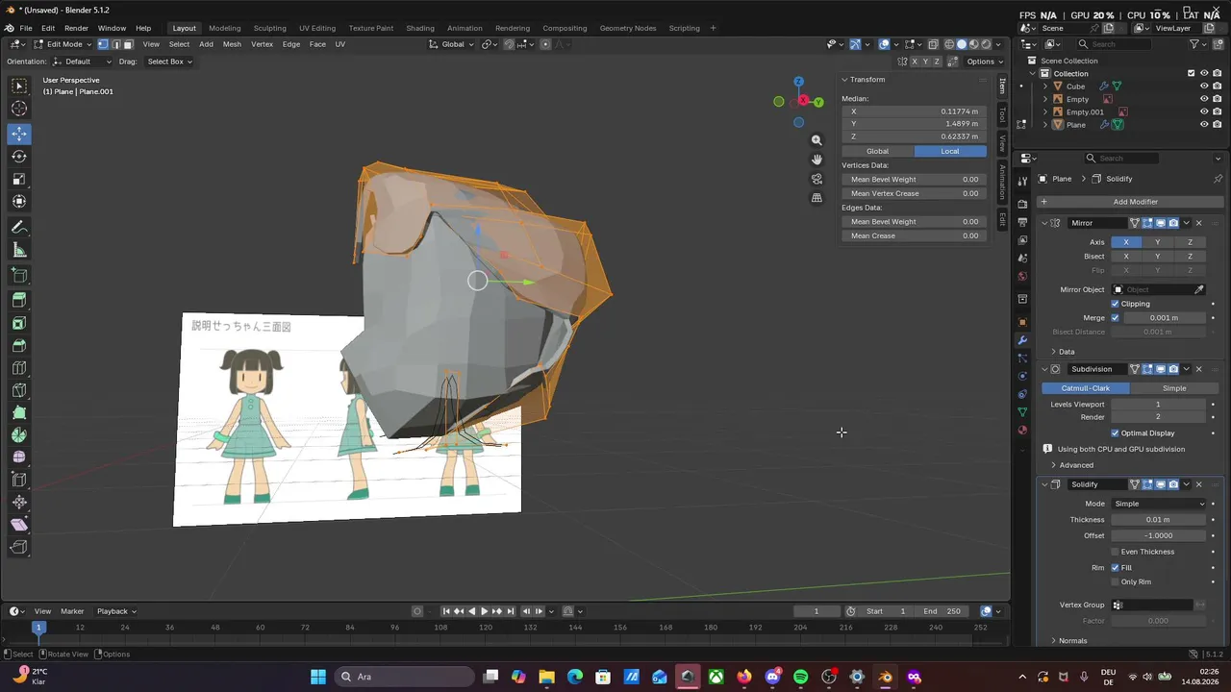Jump to the timeline end frame

tap(511, 611)
